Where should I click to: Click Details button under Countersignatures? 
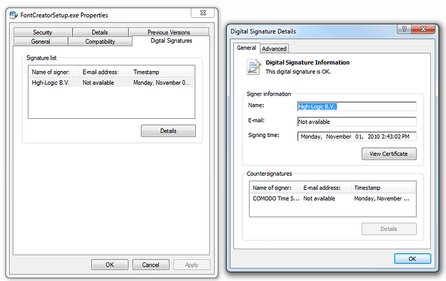coord(389,229)
